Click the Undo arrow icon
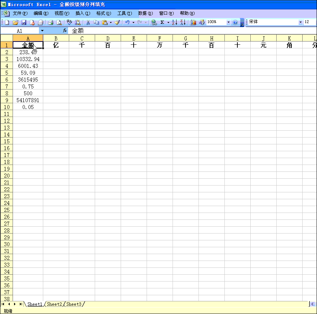The height and width of the screenshot is (314, 317). 127,22
